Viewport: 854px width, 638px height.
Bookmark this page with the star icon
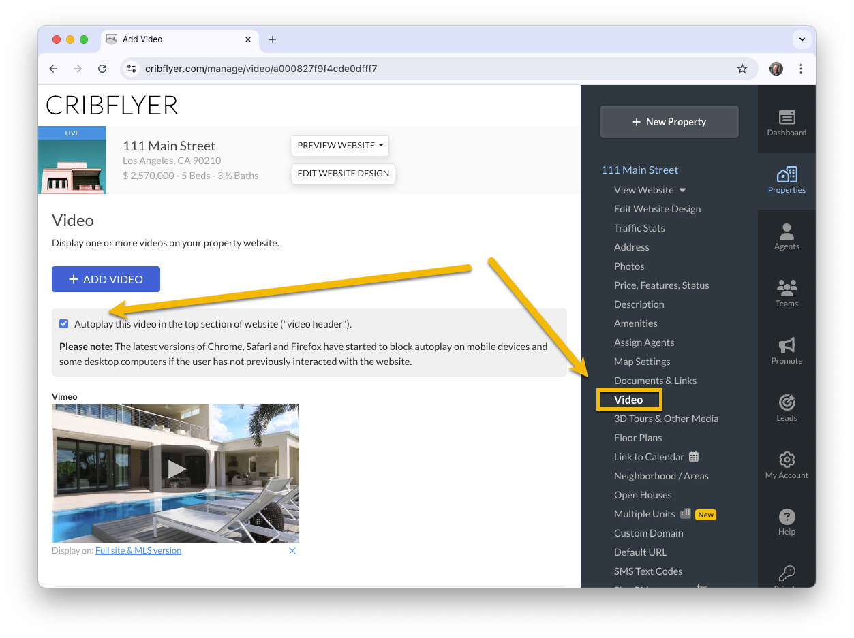pyautogui.click(x=742, y=69)
